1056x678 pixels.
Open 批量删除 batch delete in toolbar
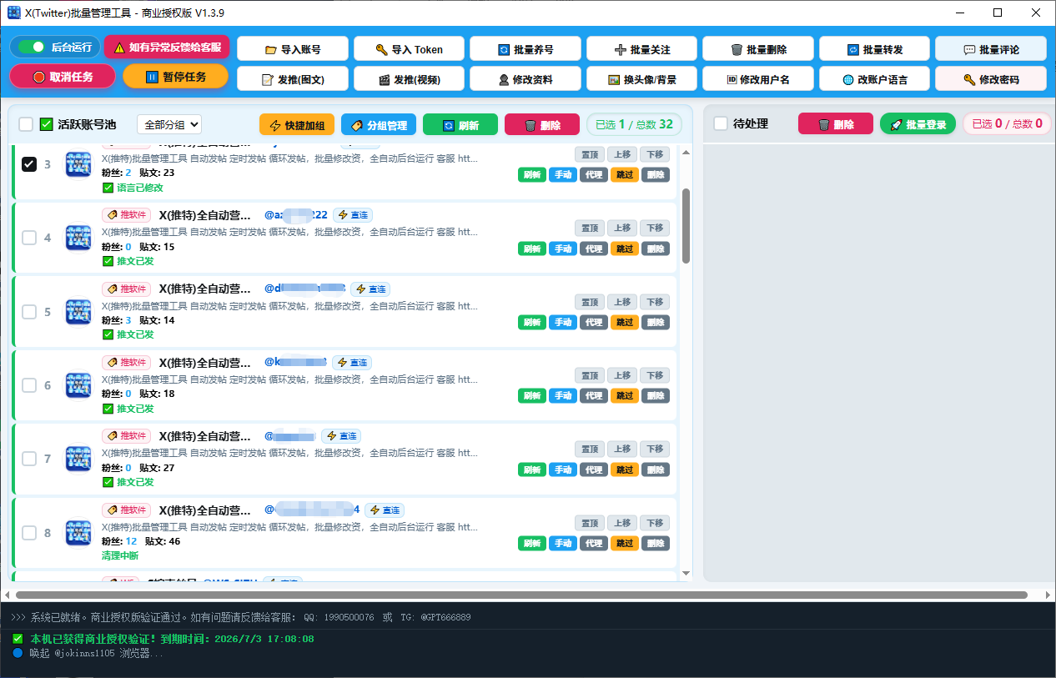[758, 49]
